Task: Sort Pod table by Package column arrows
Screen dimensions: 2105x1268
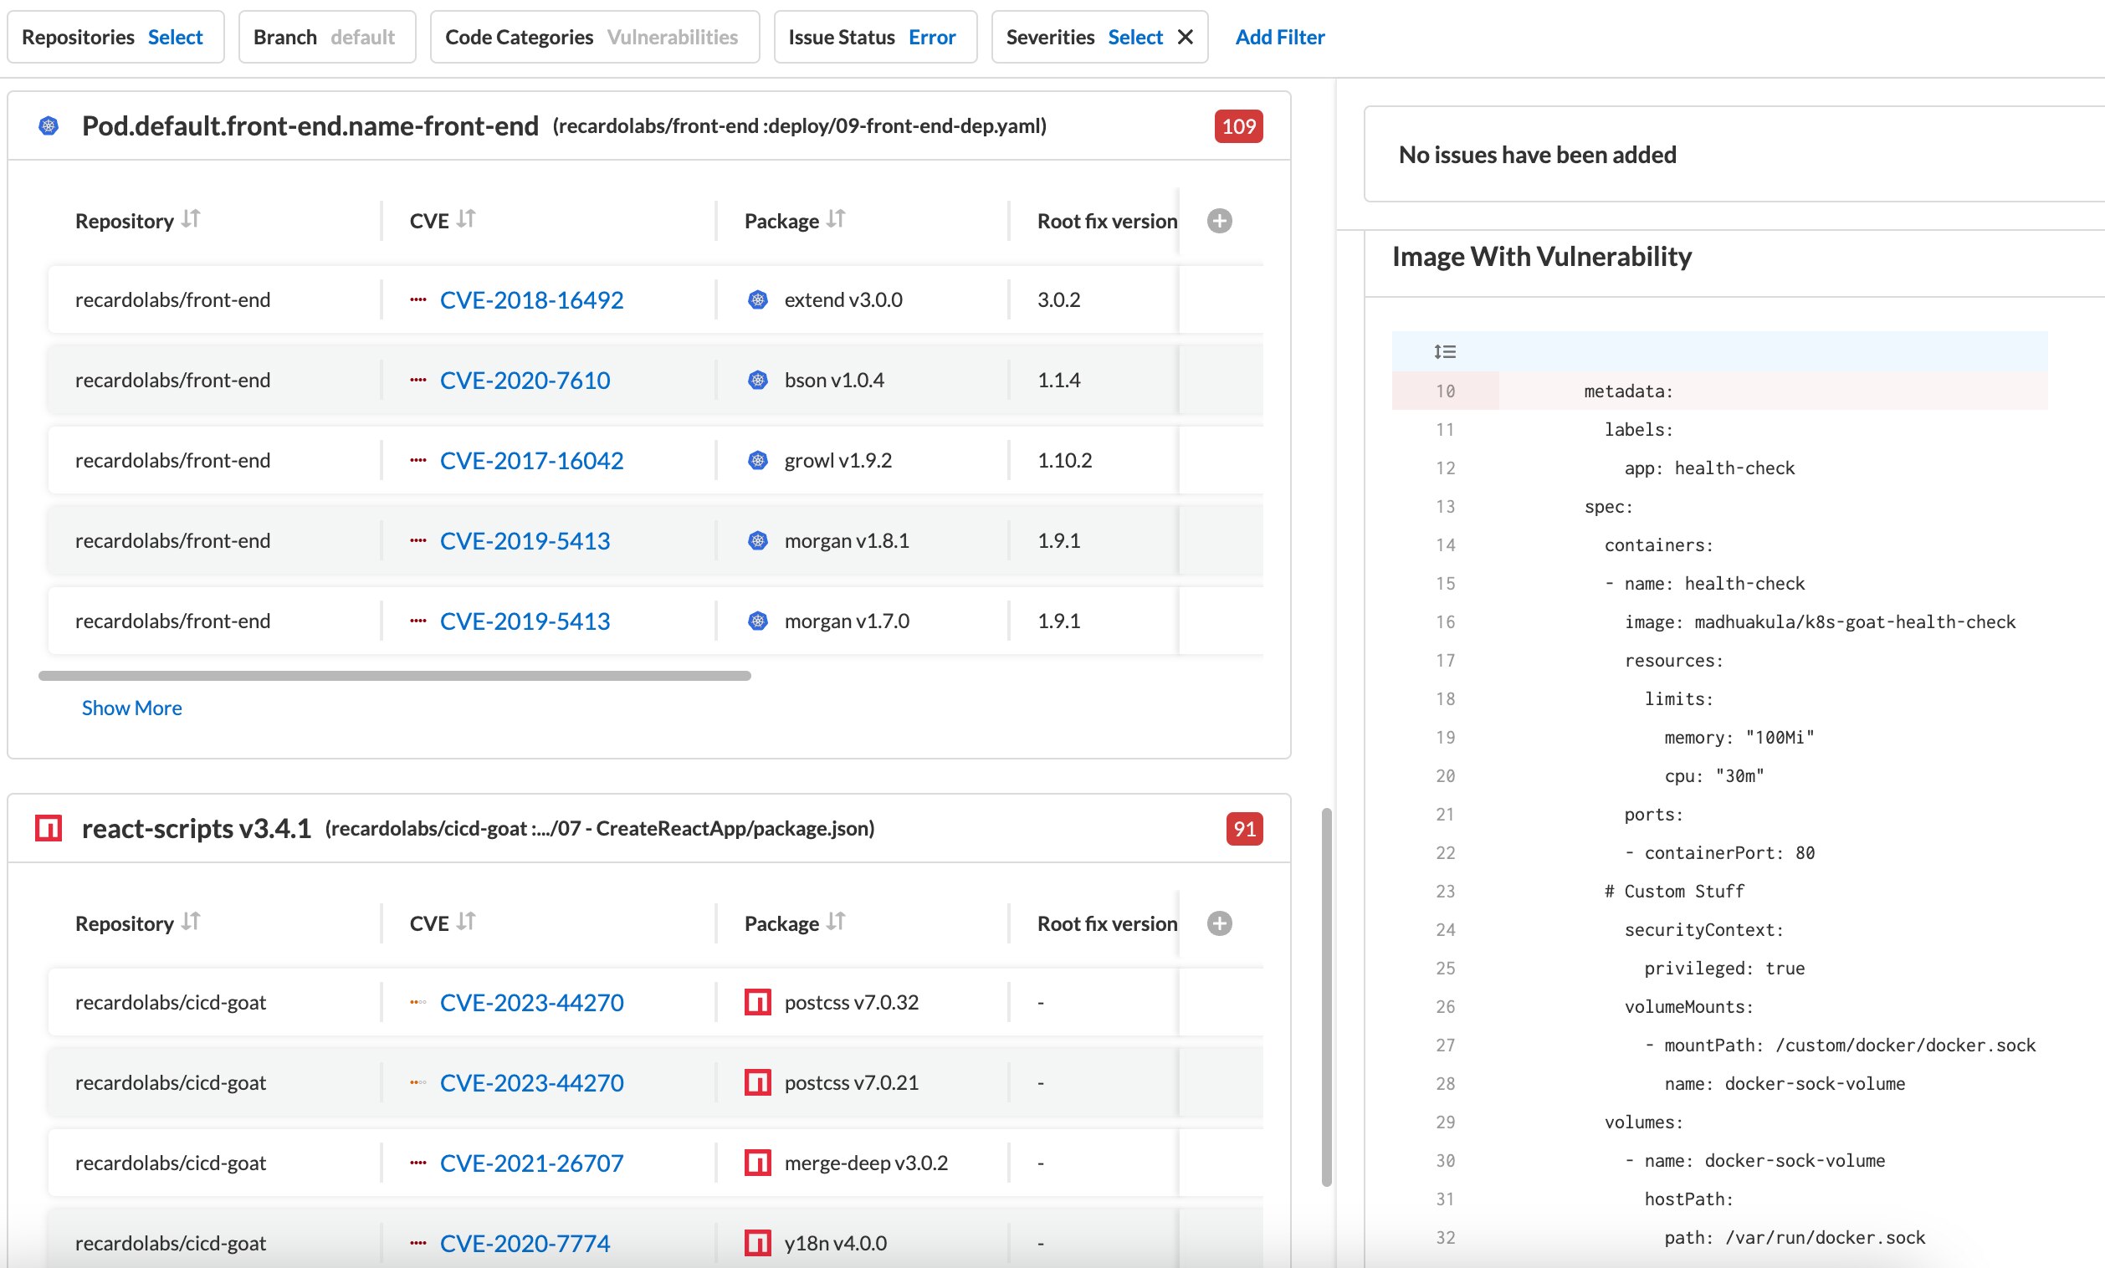Action: pos(836,219)
